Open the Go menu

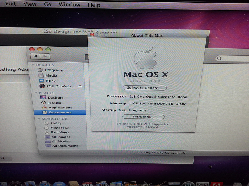[48, 4]
